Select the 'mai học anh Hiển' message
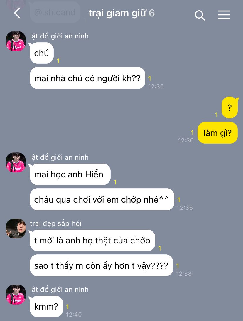Image resolution: width=243 pixels, height=321 pixels. [x=70, y=174]
